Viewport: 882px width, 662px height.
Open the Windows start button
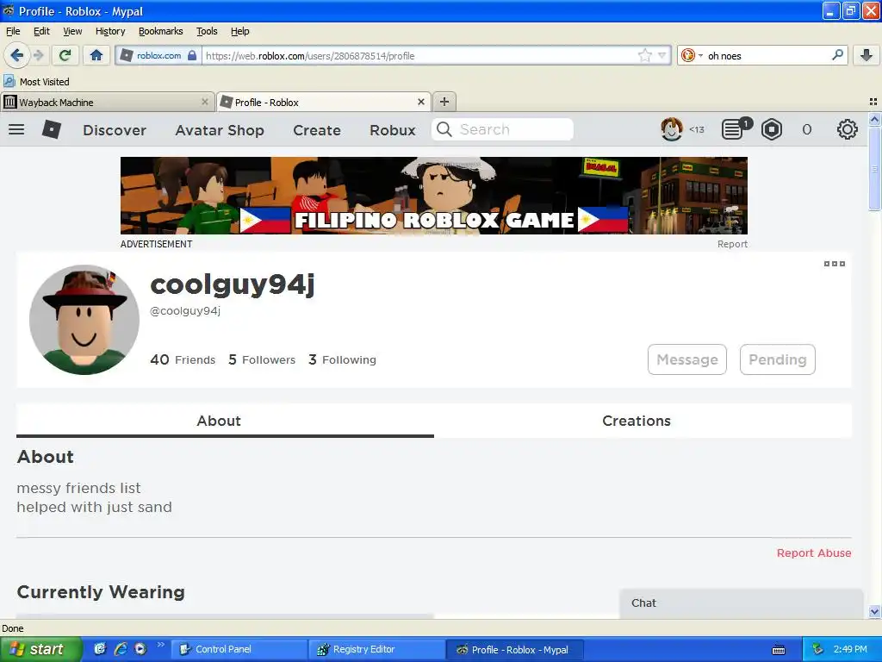click(41, 649)
